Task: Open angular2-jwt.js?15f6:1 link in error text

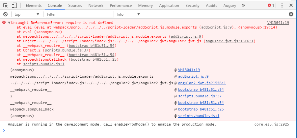Action: [x=229, y=41]
